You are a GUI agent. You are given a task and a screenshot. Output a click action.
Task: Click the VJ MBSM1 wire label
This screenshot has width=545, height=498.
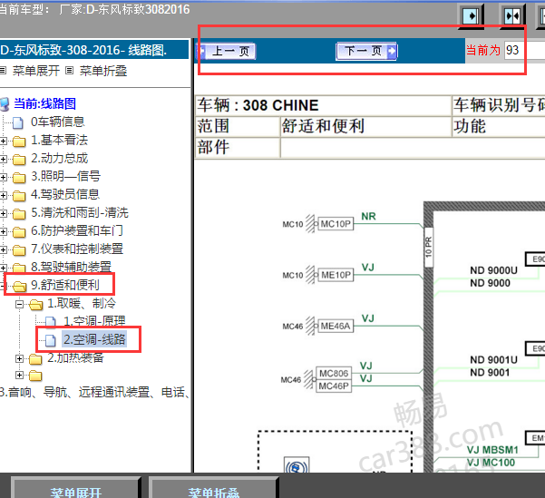pos(492,450)
